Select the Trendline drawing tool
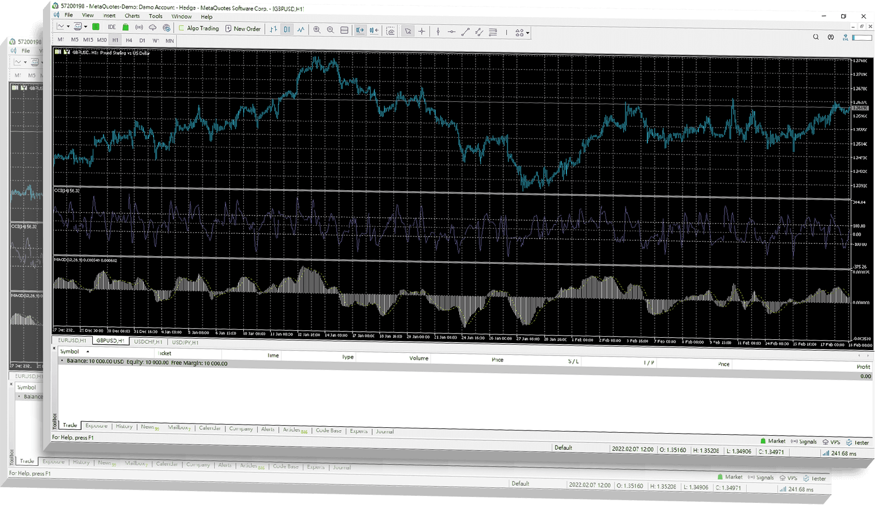 click(x=465, y=32)
